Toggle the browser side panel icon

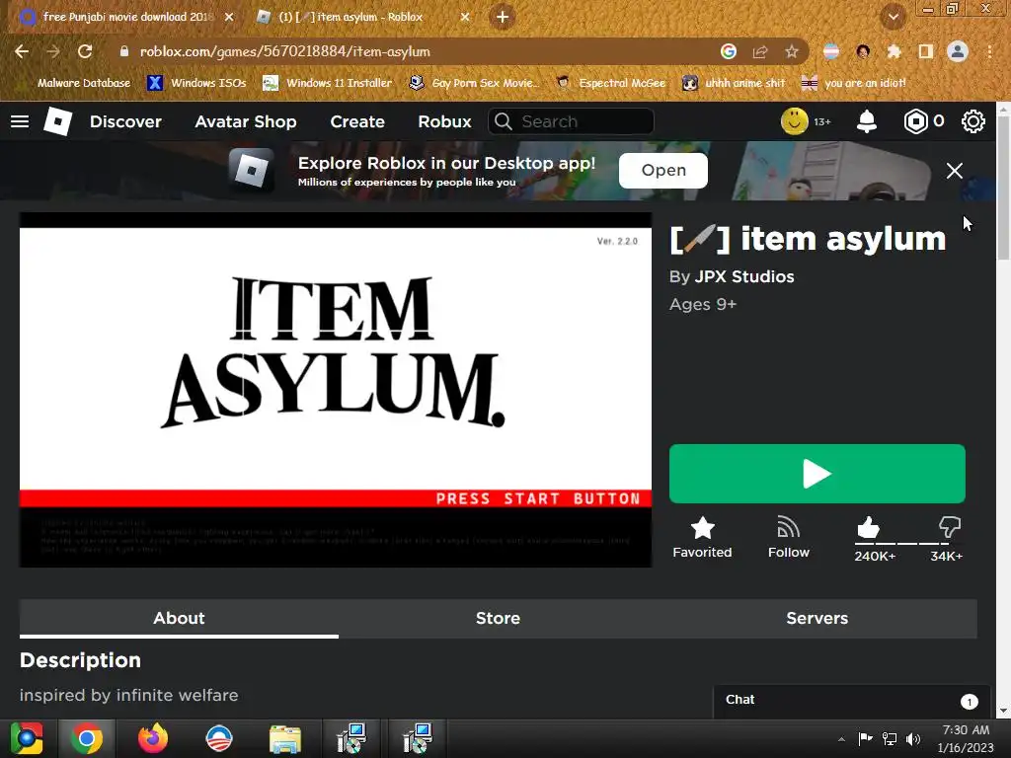click(926, 51)
